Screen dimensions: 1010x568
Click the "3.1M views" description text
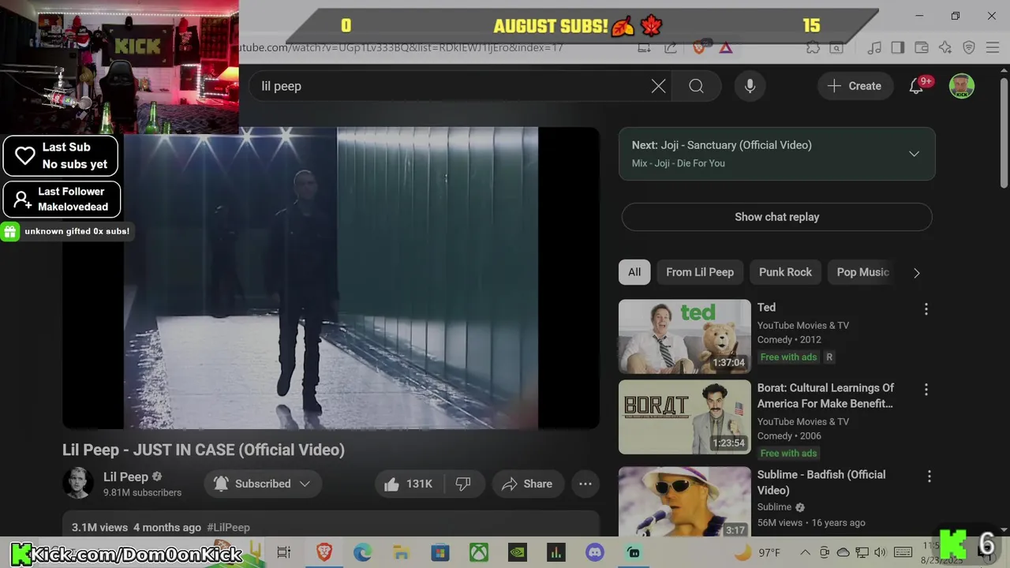tap(99, 527)
